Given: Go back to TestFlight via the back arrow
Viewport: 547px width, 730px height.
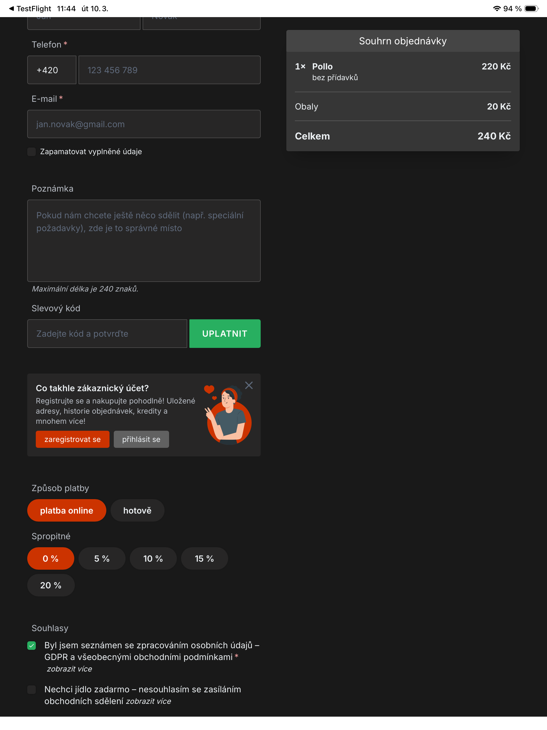Looking at the screenshot, I should tap(11, 9).
